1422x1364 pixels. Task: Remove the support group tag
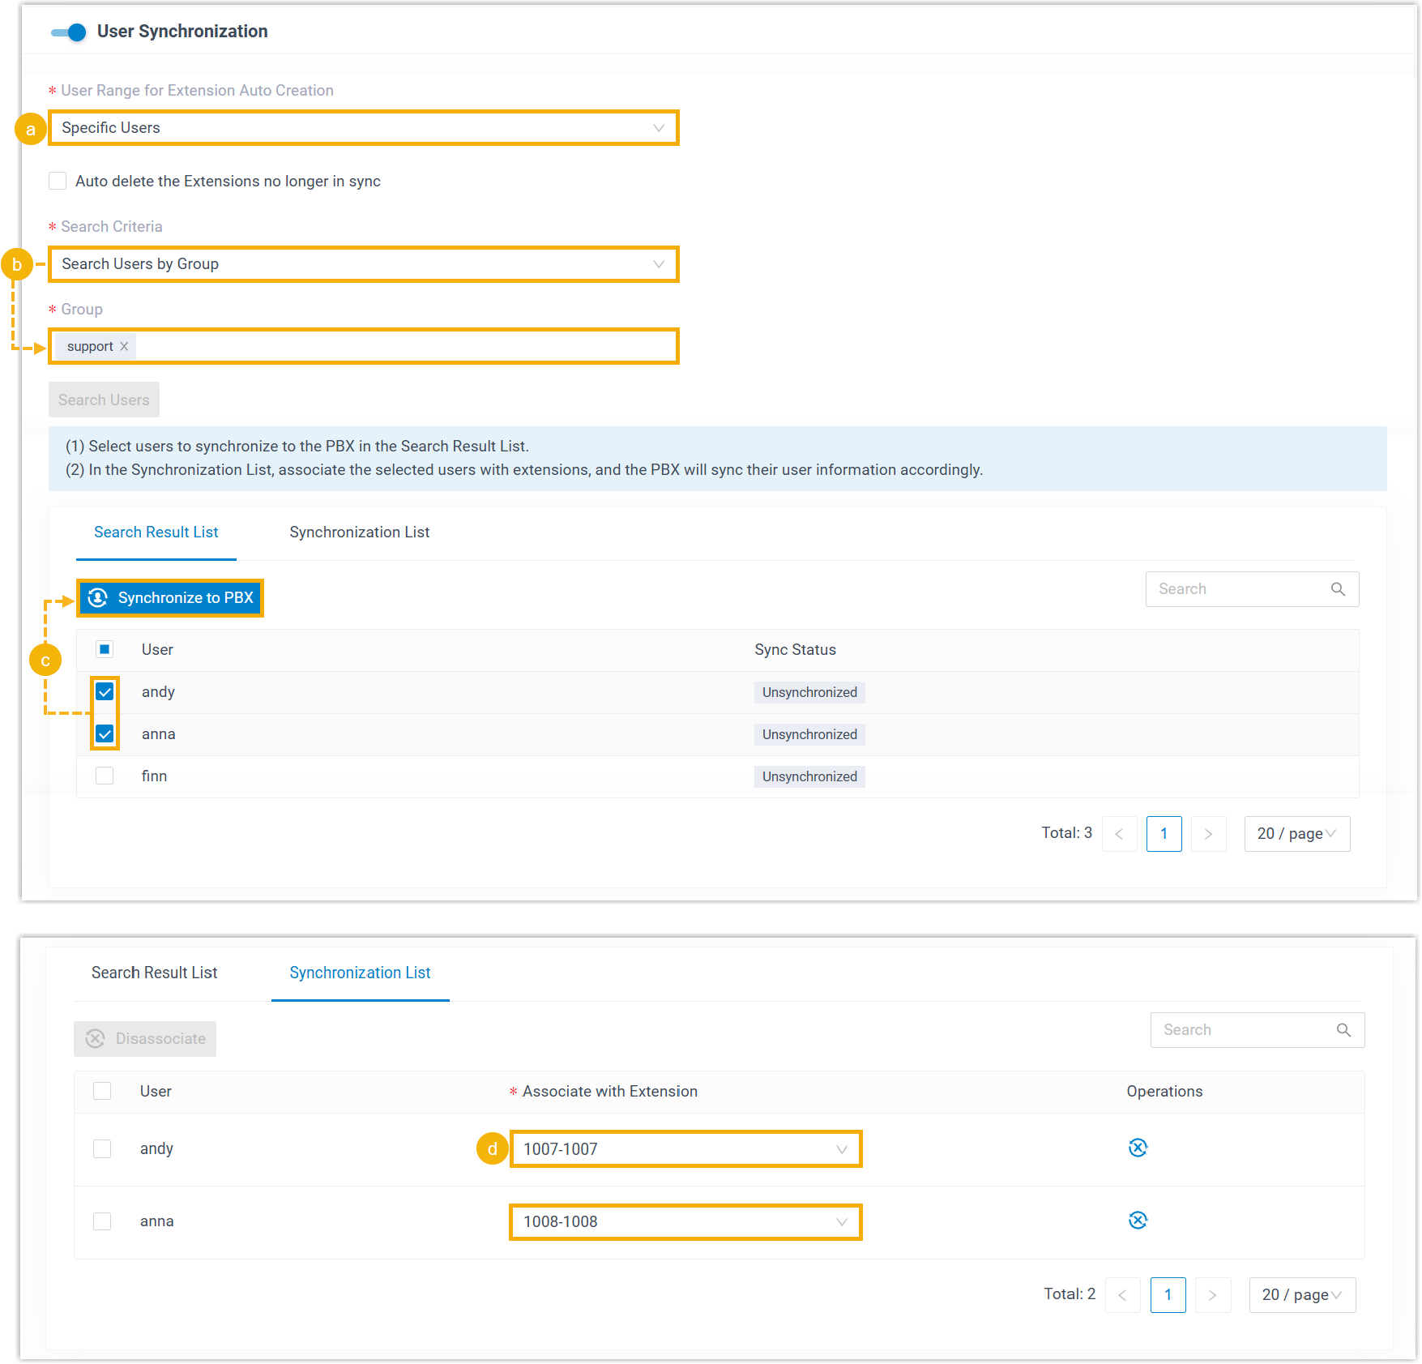[124, 347]
